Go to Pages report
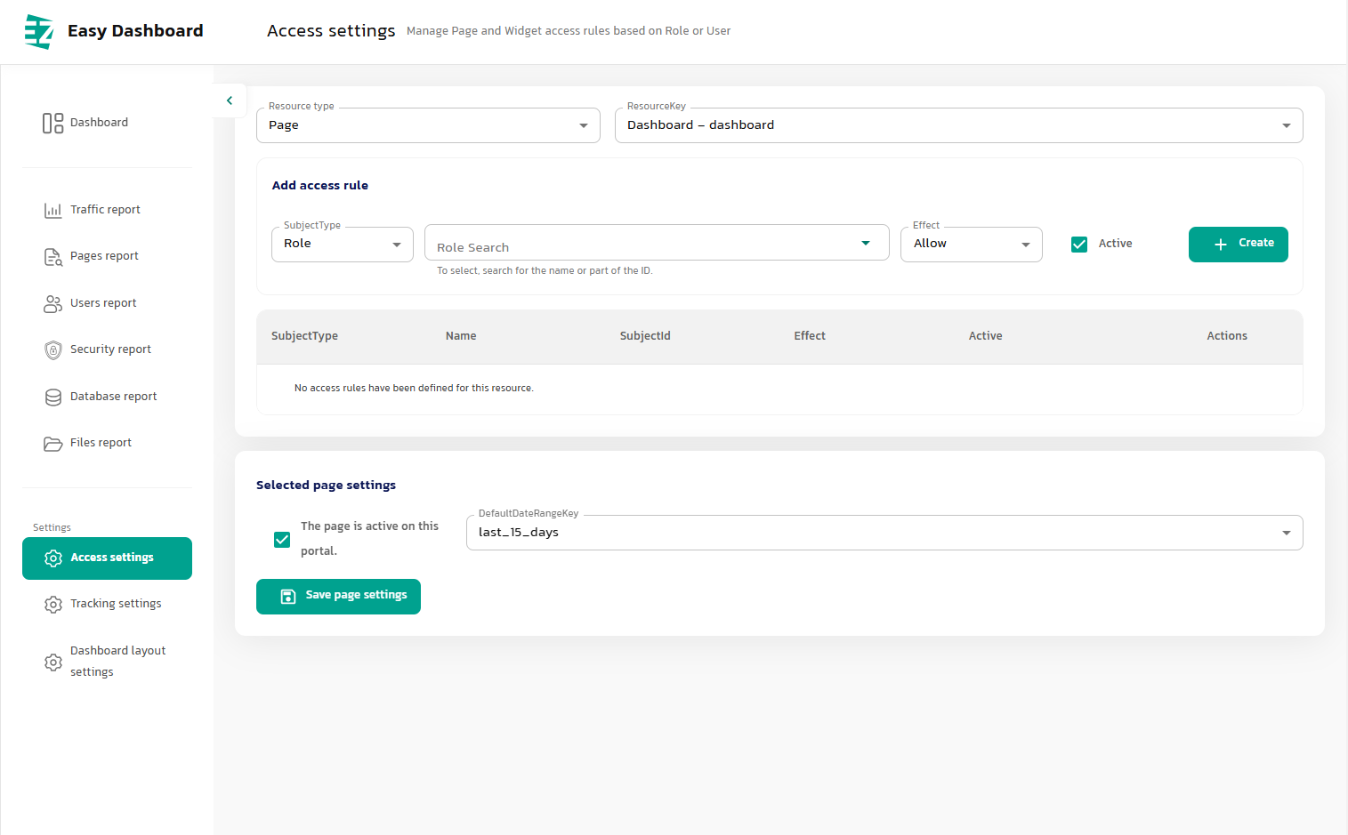The image size is (1348, 835). coord(107,256)
